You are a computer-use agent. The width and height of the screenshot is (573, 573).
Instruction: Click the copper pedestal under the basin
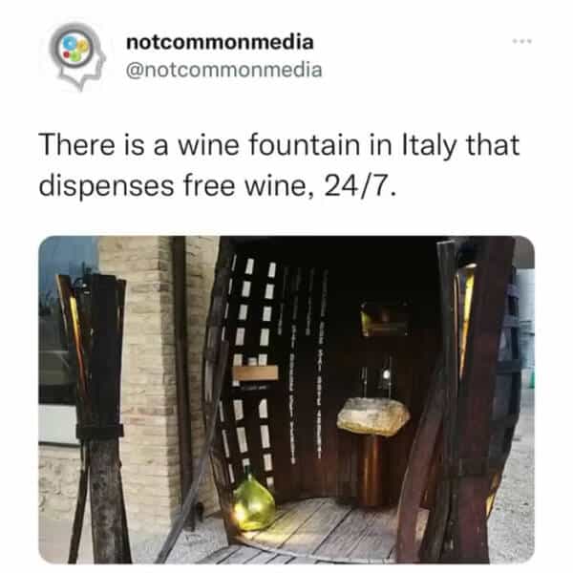[x=371, y=470]
